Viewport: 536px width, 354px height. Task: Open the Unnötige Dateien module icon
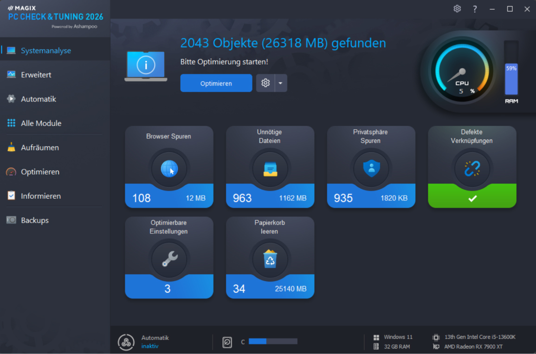pos(270,169)
